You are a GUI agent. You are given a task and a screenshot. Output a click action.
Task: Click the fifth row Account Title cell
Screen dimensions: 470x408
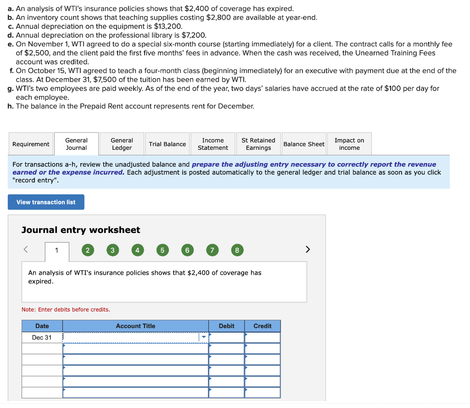[x=135, y=382]
